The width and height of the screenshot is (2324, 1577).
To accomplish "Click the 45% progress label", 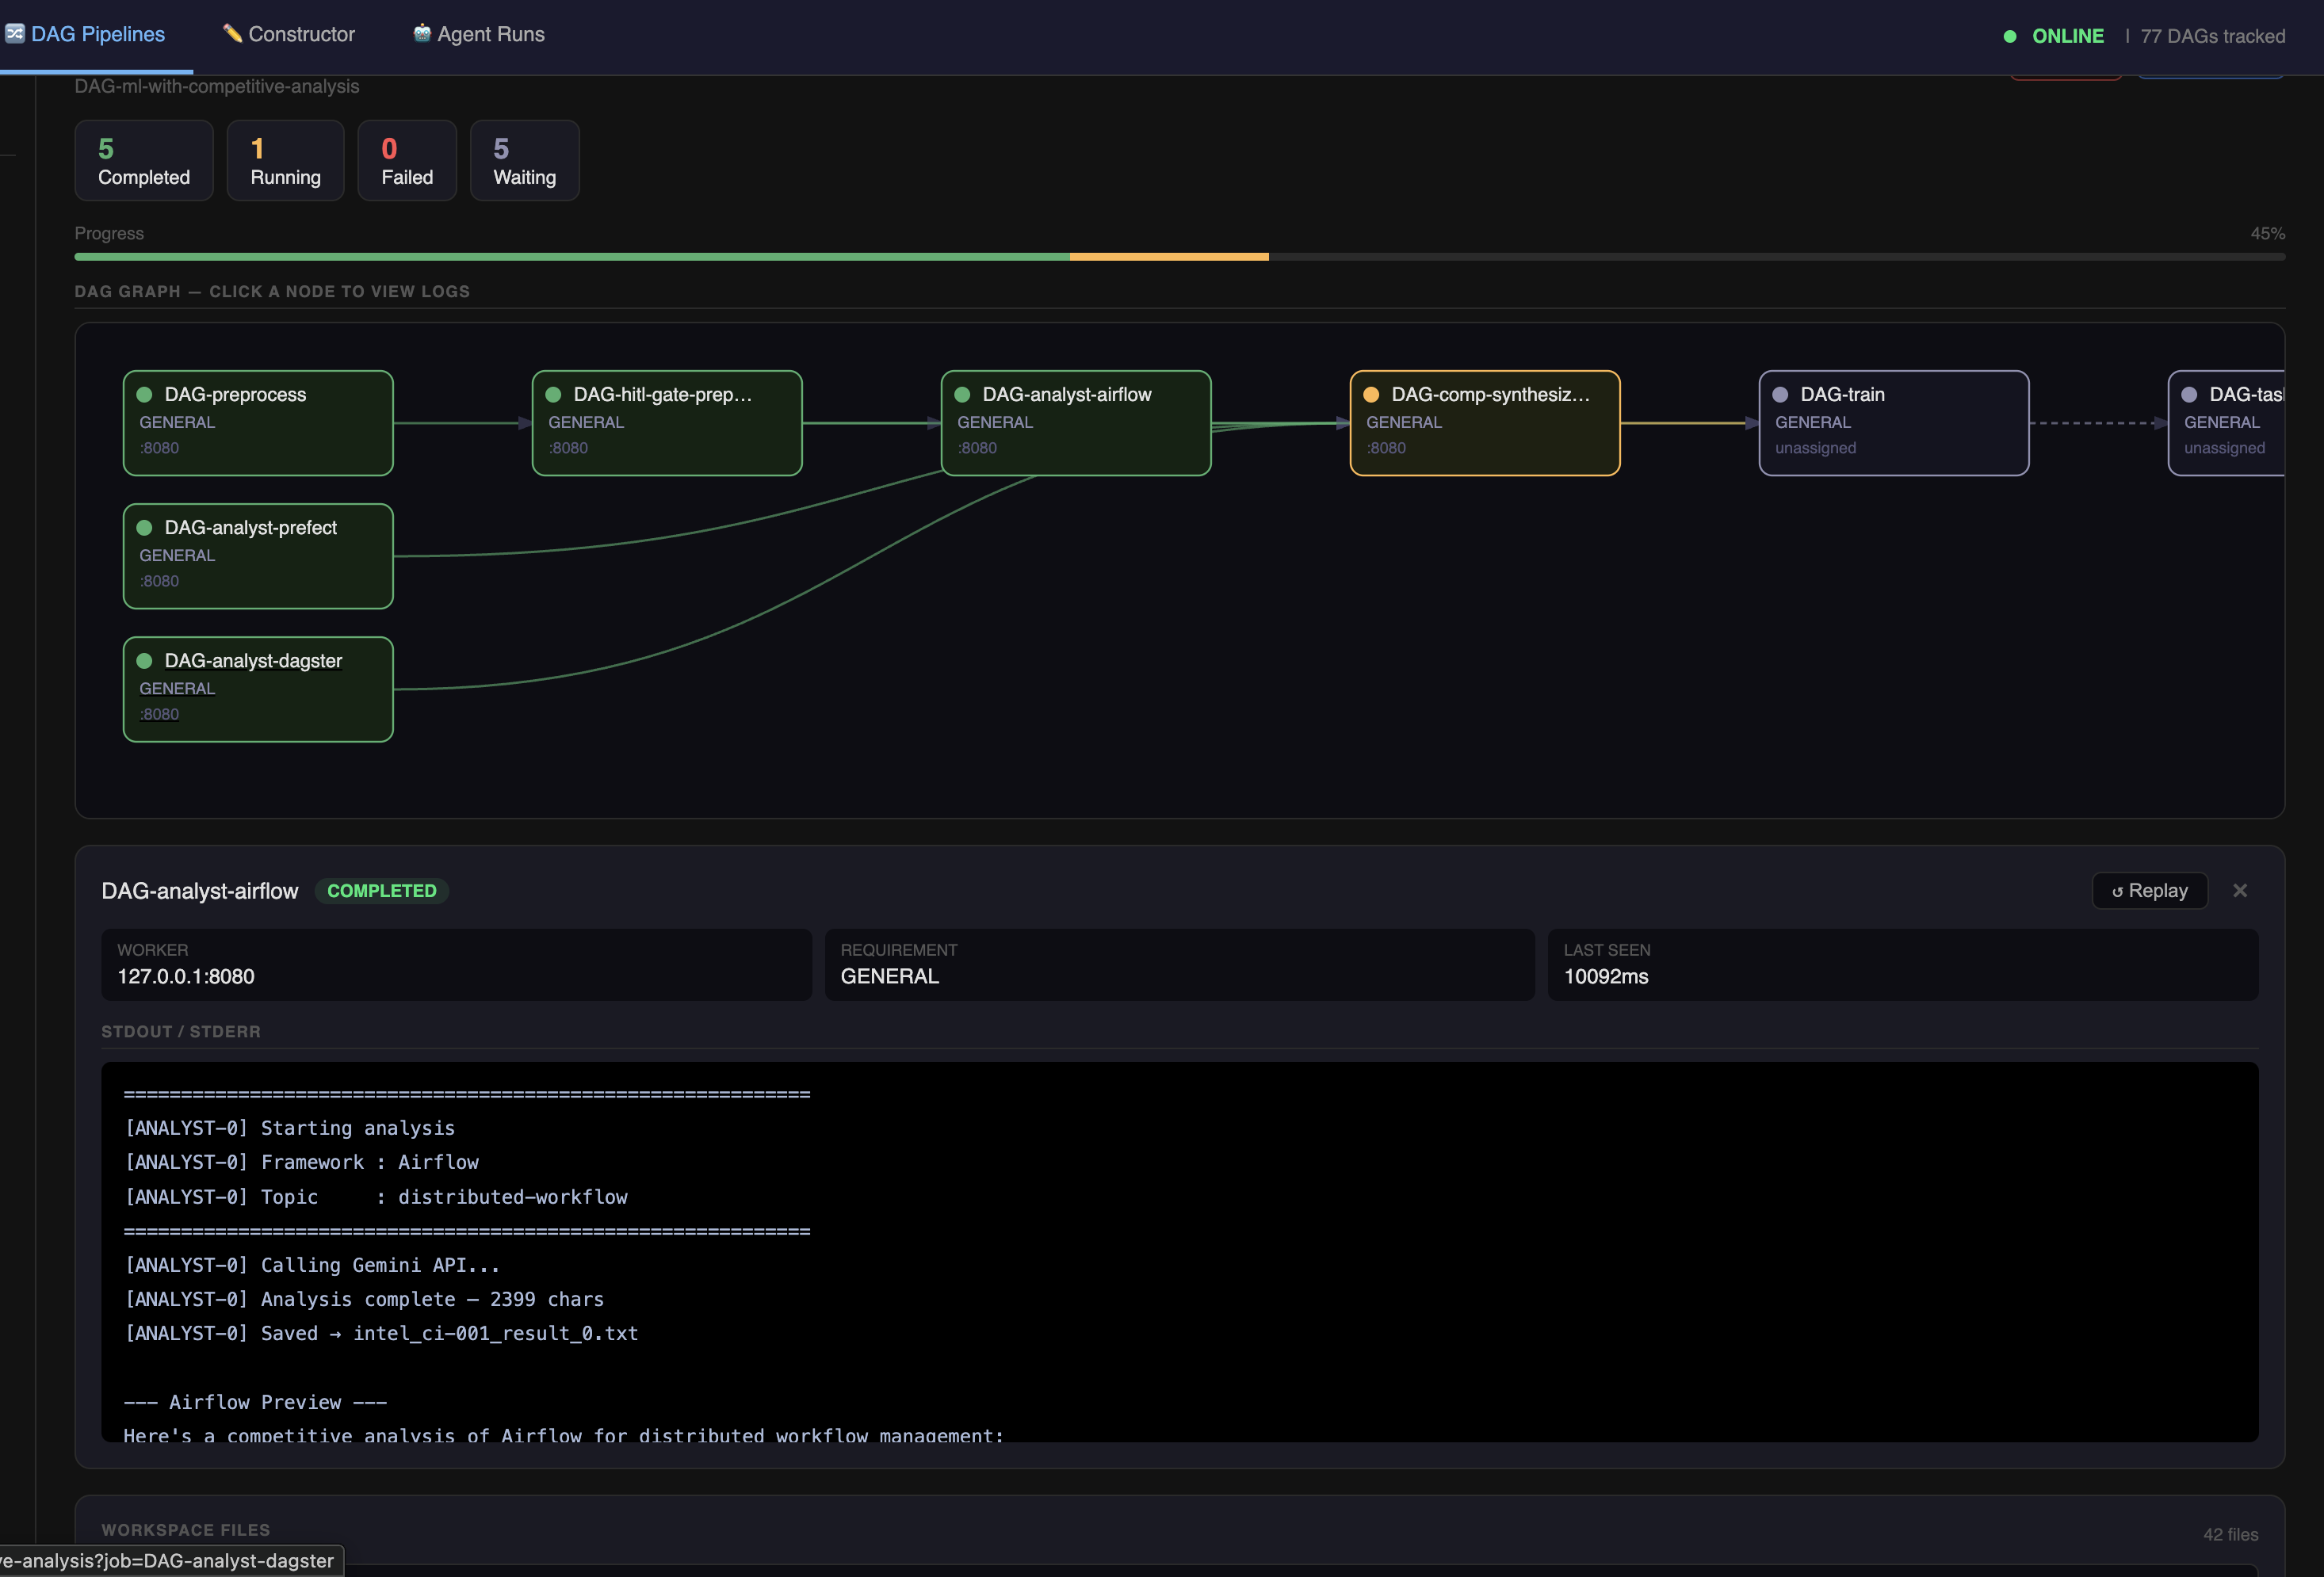I will tap(2267, 233).
